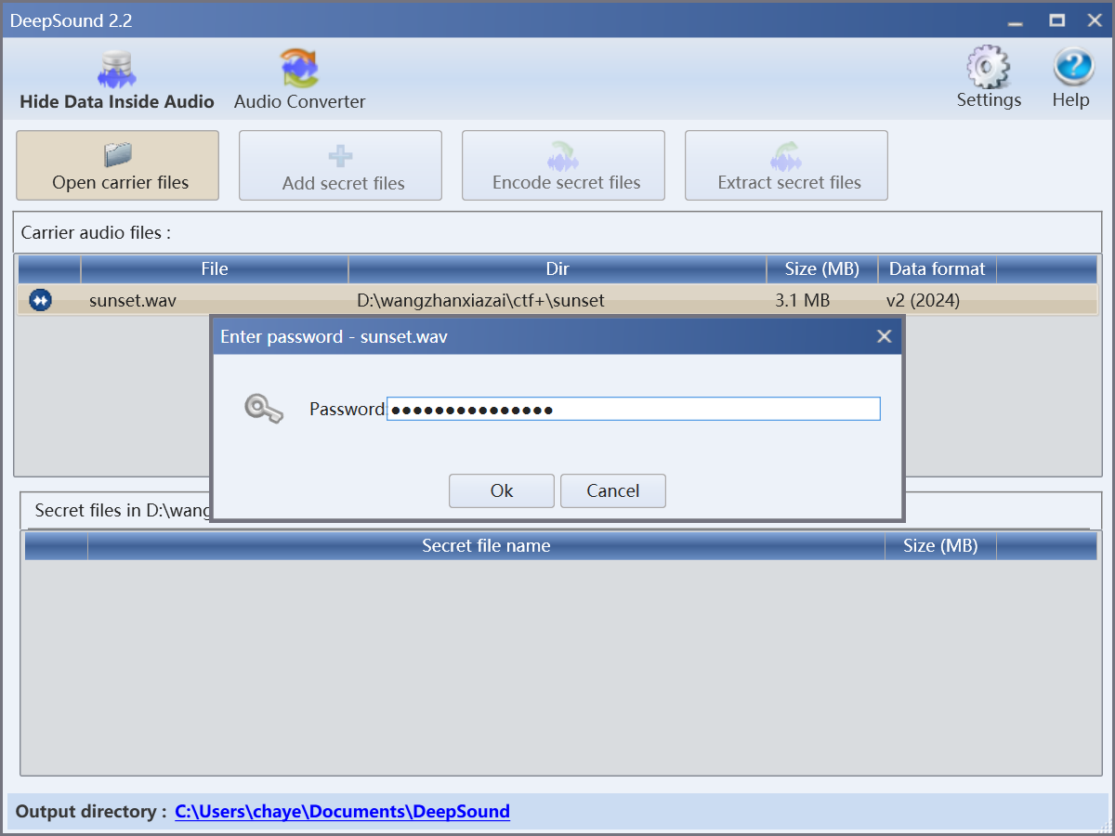Click the Size (MB) carrier column header
This screenshot has width=1115, height=836.
coord(822,269)
